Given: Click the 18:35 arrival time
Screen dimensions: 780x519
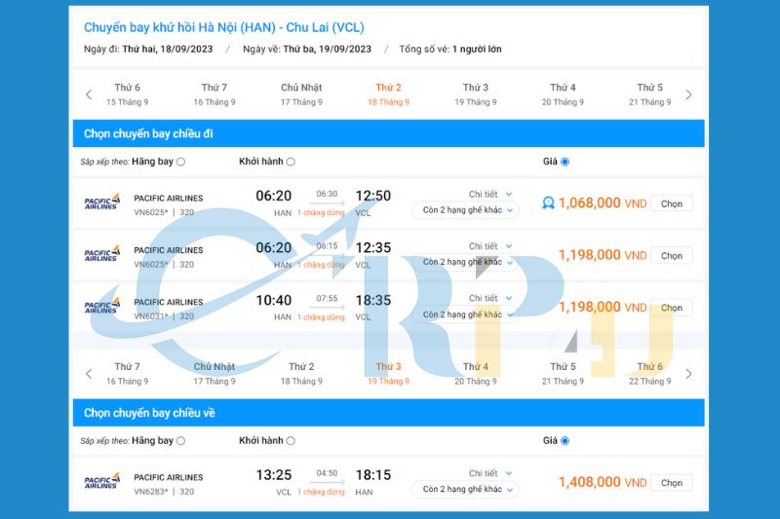Looking at the screenshot, I should (373, 301).
